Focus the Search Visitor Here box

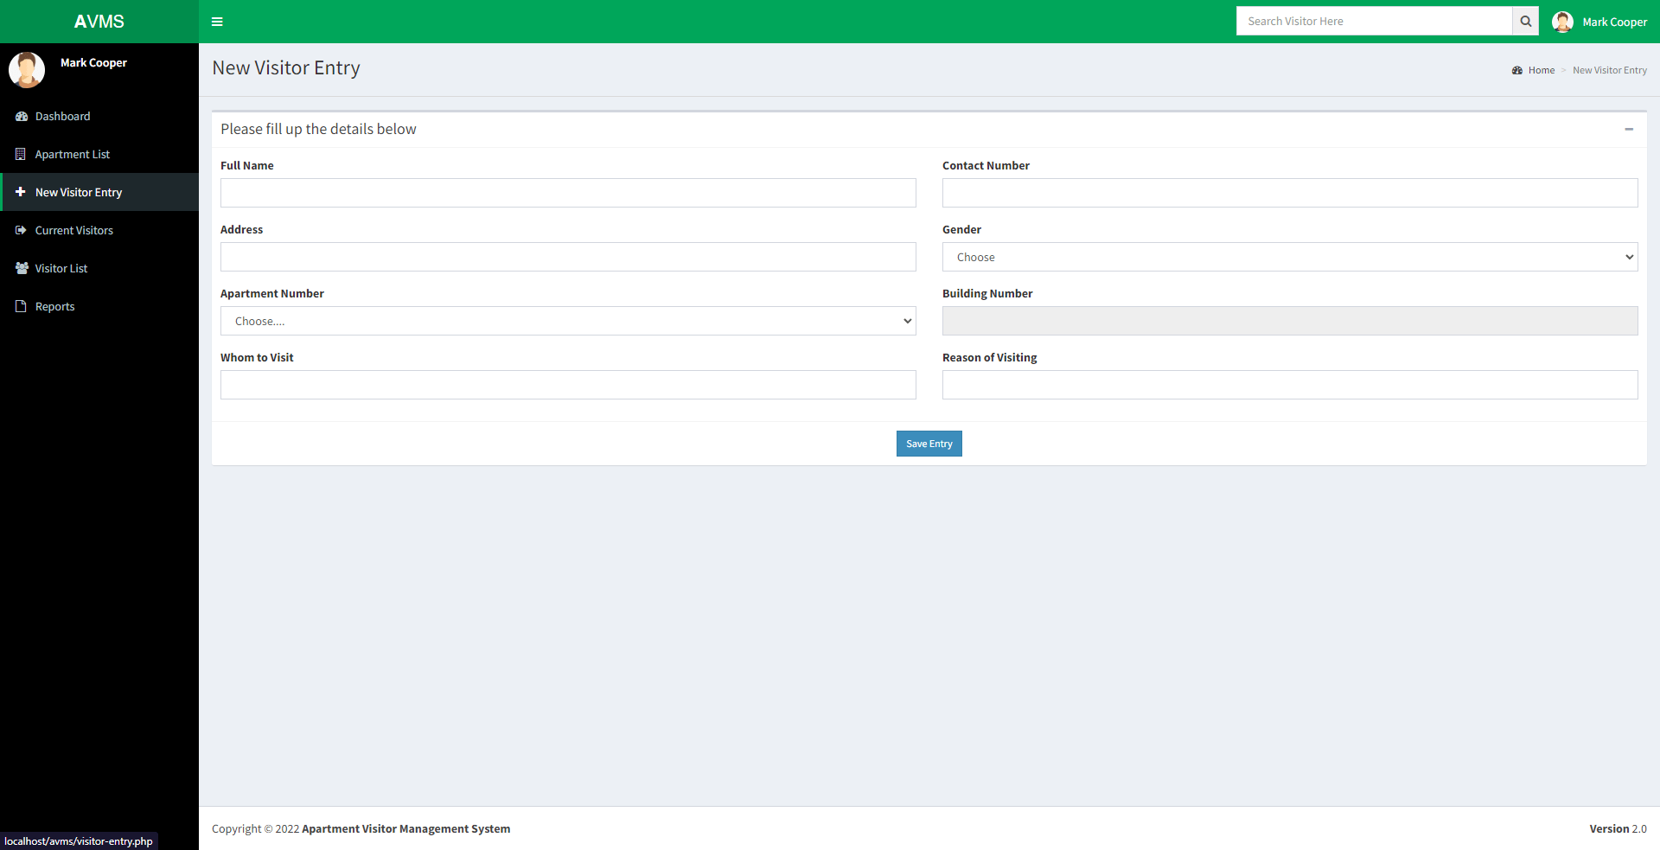[x=1375, y=21]
